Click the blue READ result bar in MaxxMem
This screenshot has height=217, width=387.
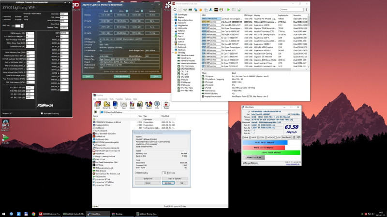[x=265, y=142]
